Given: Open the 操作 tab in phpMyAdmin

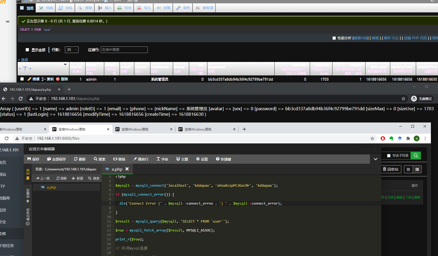Looking at the screenshot, I should (183, 8).
